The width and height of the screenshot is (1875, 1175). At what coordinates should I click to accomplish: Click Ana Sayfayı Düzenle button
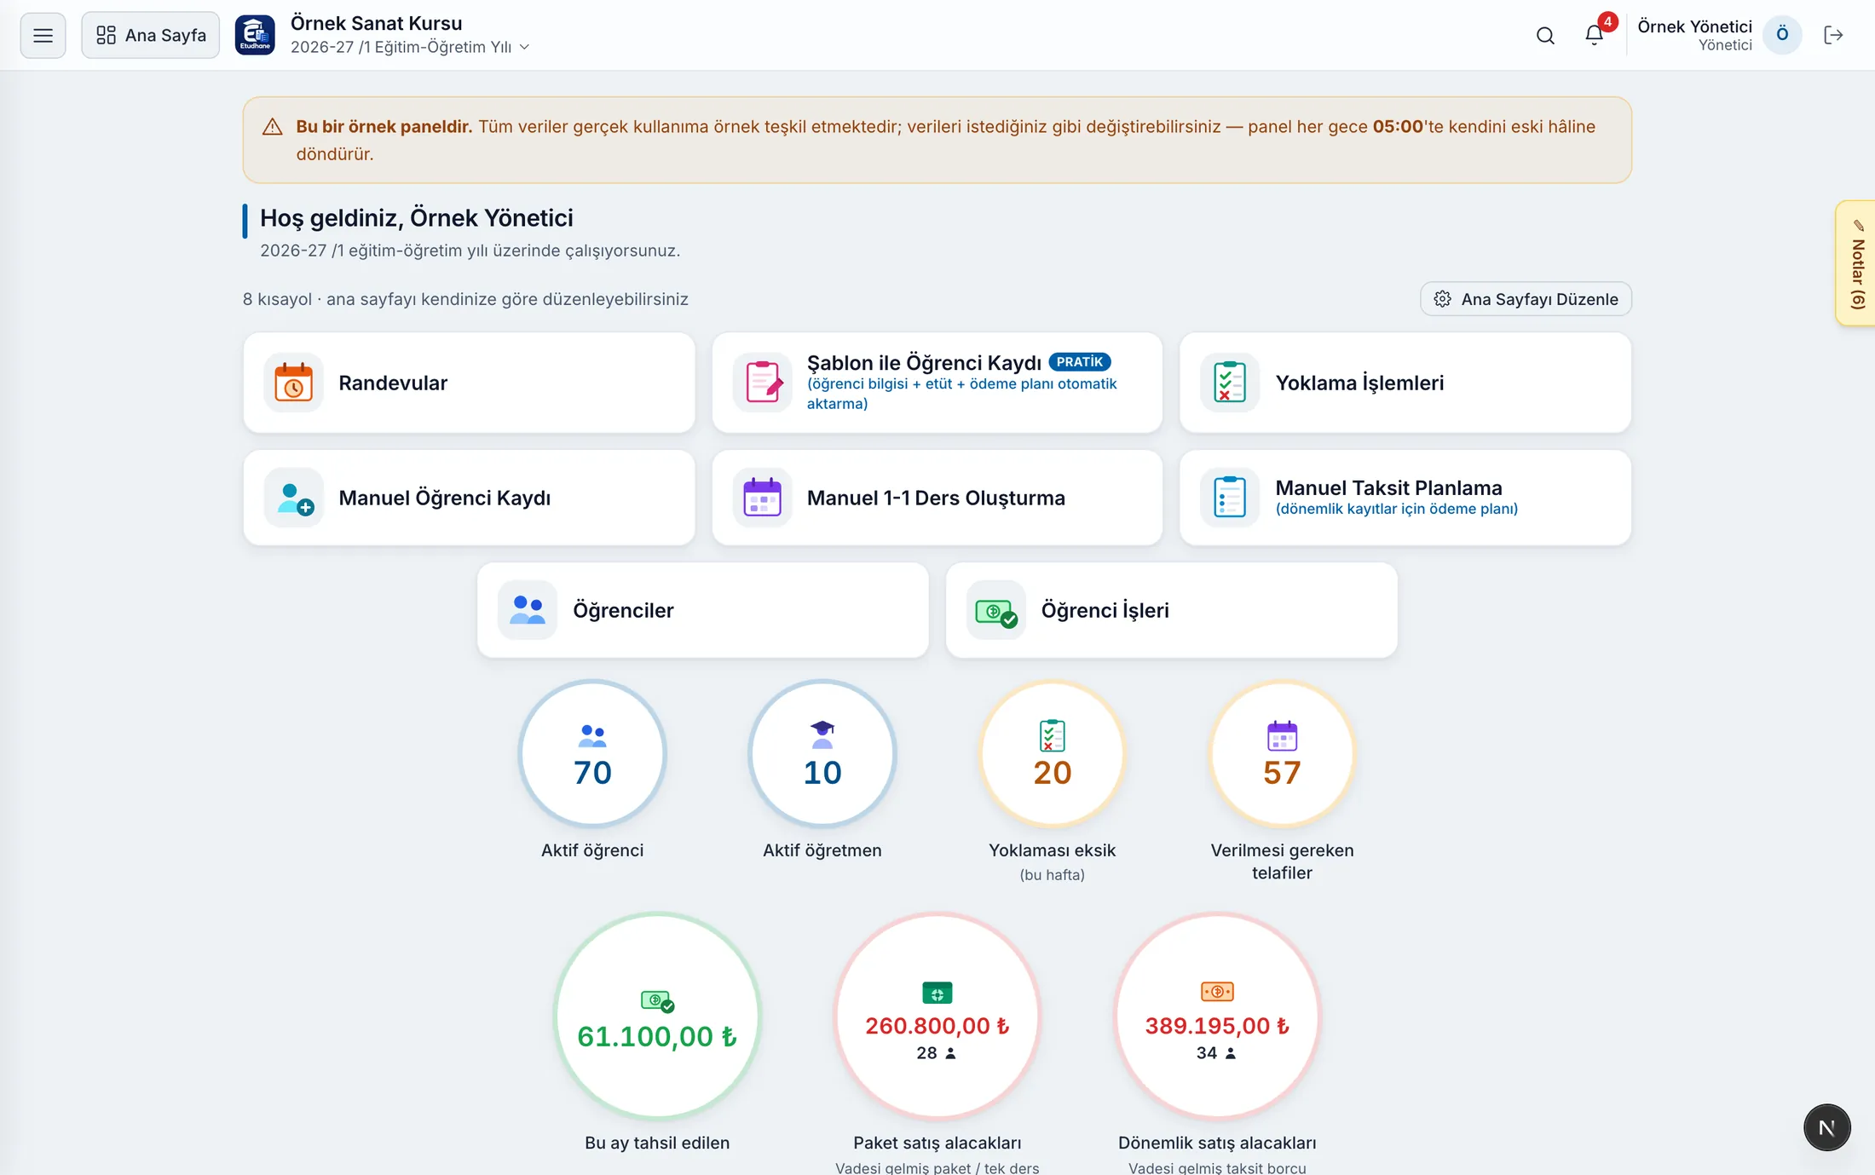tap(1526, 299)
